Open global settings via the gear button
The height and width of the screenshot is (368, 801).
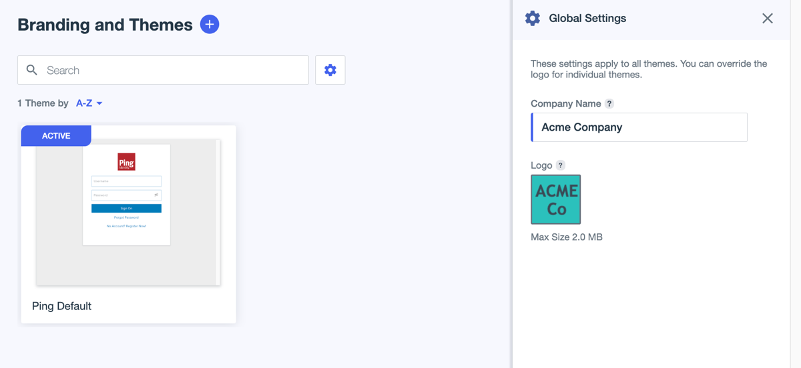point(330,70)
